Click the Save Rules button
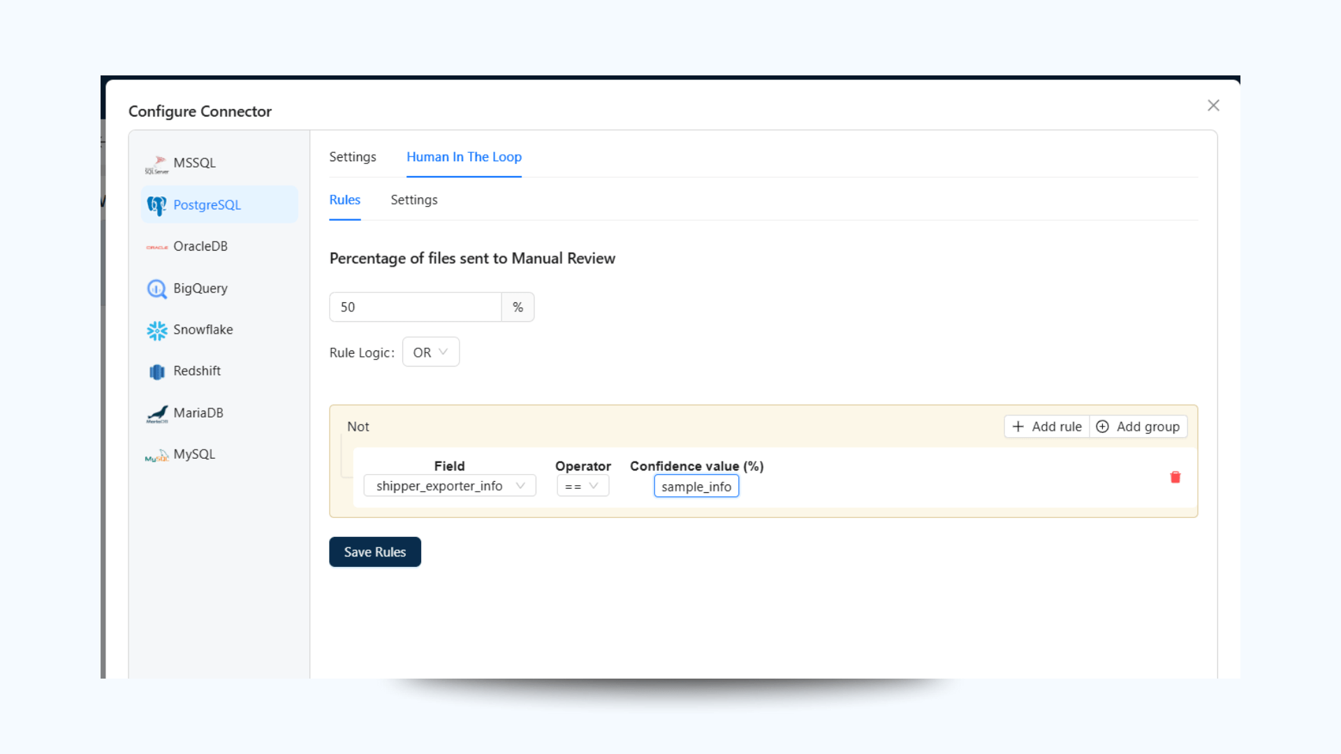Image resolution: width=1341 pixels, height=754 pixels. (374, 552)
